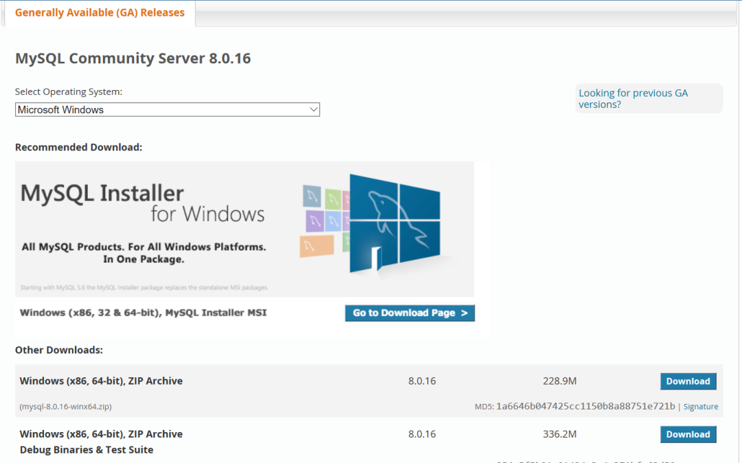Image resolution: width=742 pixels, height=463 pixels.
Task: Click the MySQL Community Server 8.0.16 heading
Action: 133,58
